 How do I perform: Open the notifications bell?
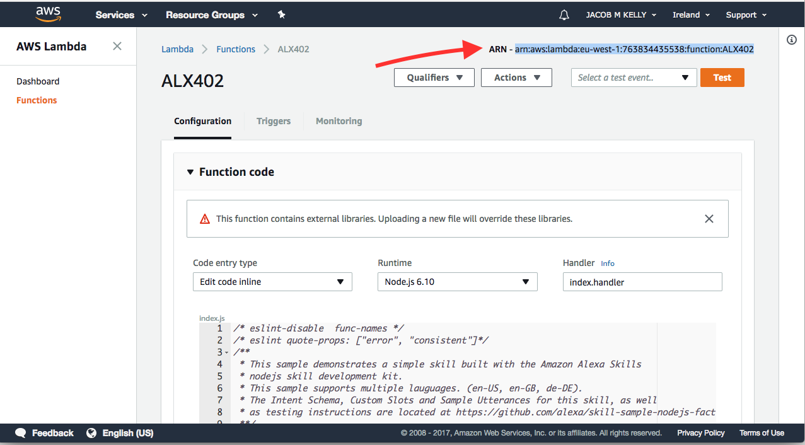[x=564, y=14]
